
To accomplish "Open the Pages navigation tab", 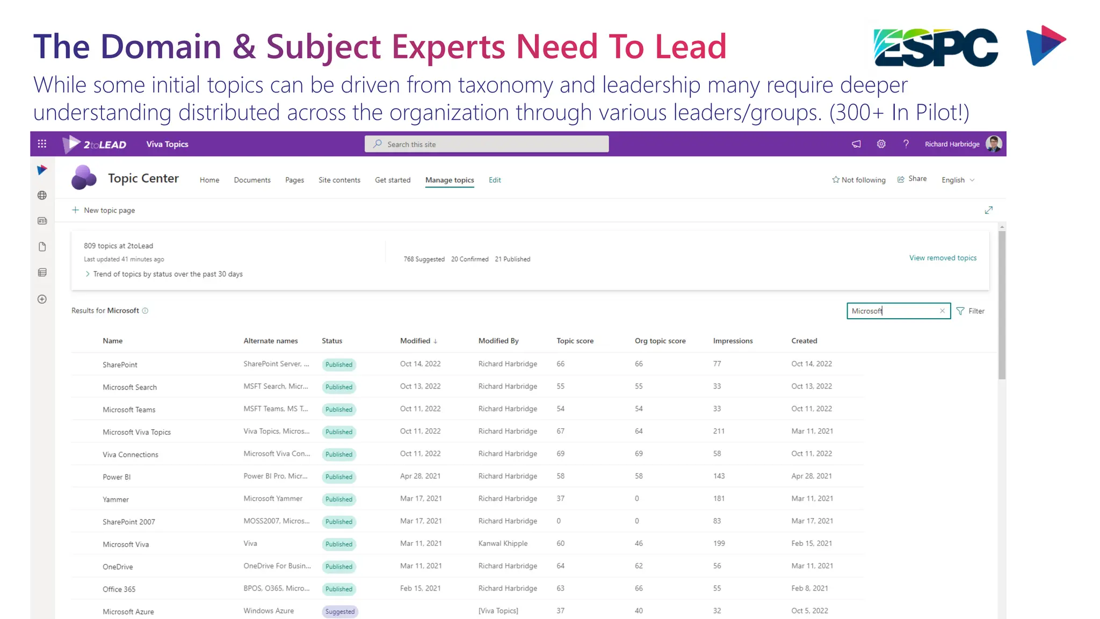I will click(294, 180).
